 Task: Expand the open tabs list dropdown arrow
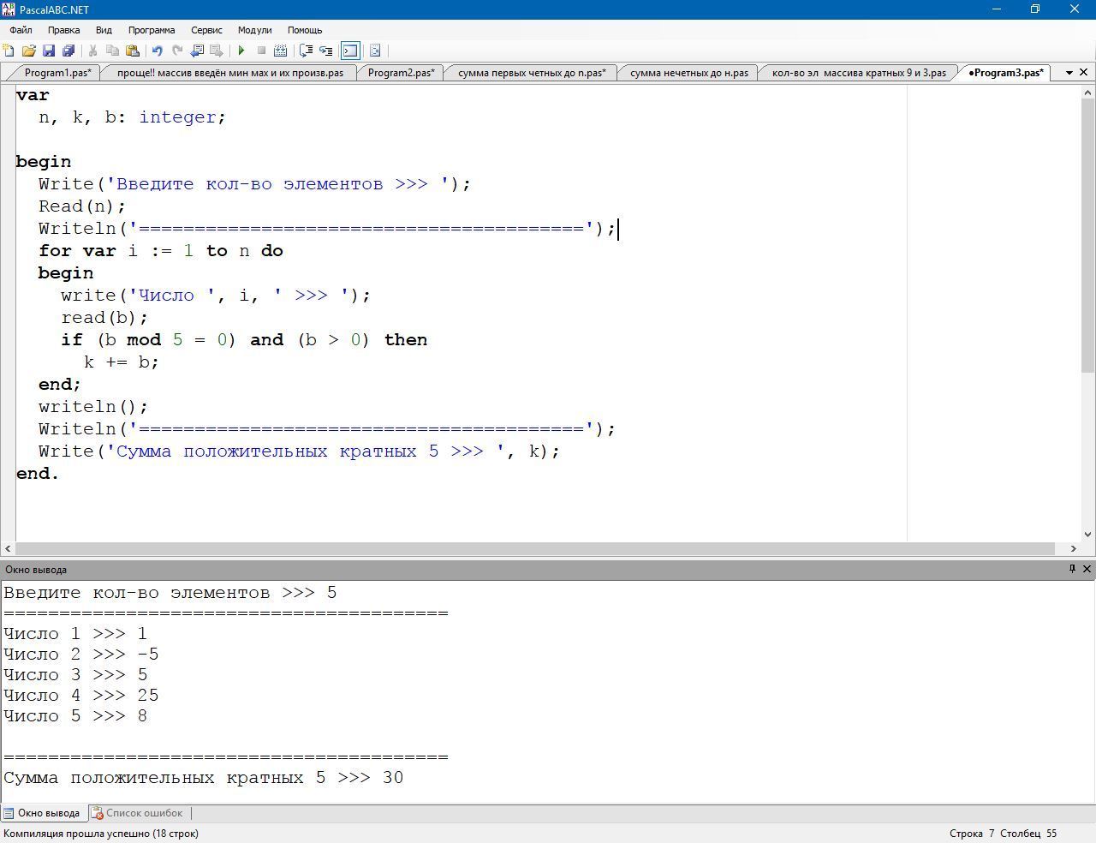[x=1069, y=73]
